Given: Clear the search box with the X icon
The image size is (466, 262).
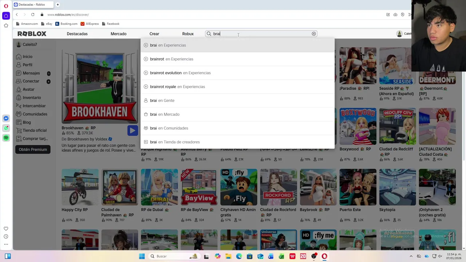Looking at the screenshot, I should pyautogui.click(x=313, y=34).
